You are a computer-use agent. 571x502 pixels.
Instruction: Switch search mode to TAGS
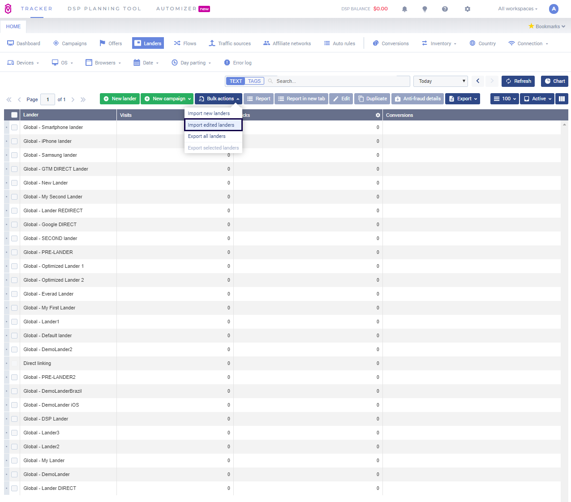254,81
